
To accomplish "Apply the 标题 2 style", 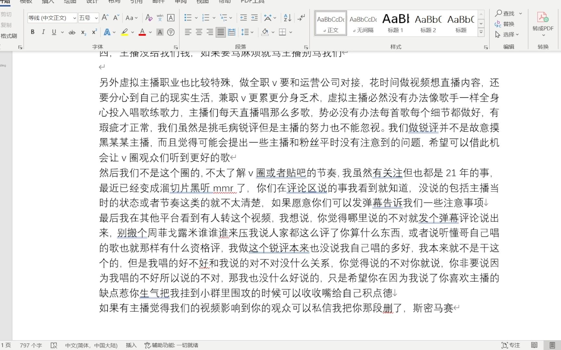I will click(428, 23).
